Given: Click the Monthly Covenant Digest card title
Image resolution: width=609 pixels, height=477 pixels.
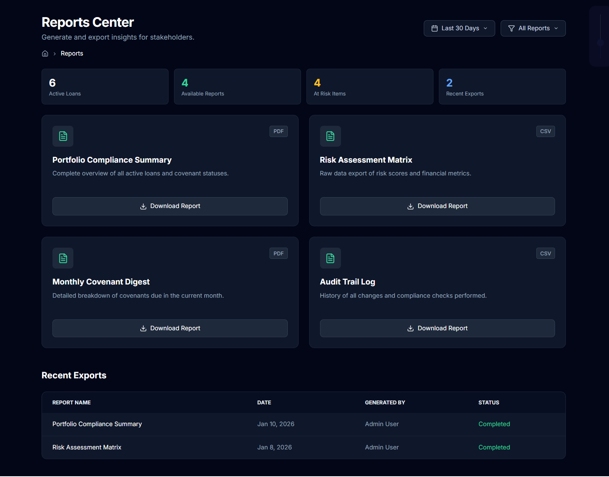Looking at the screenshot, I should coord(101,282).
